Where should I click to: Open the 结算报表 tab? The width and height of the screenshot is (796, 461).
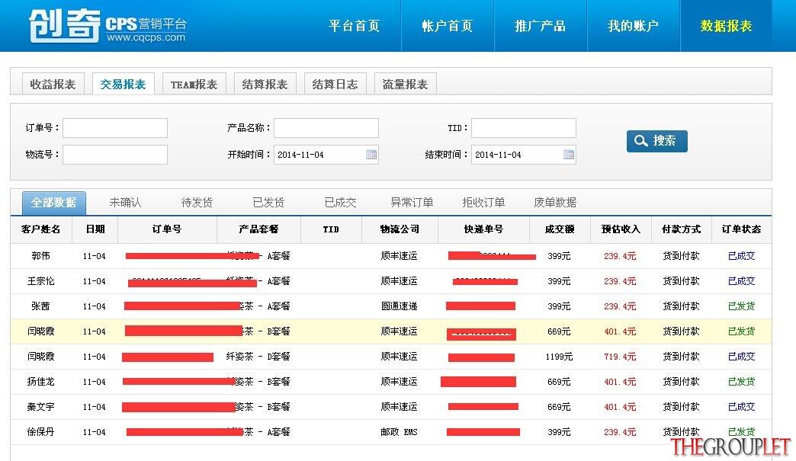coord(265,84)
